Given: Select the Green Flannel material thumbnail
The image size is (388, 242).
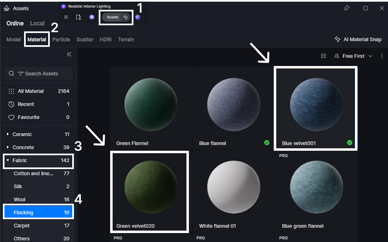Looking at the screenshot, I should click(x=151, y=105).
